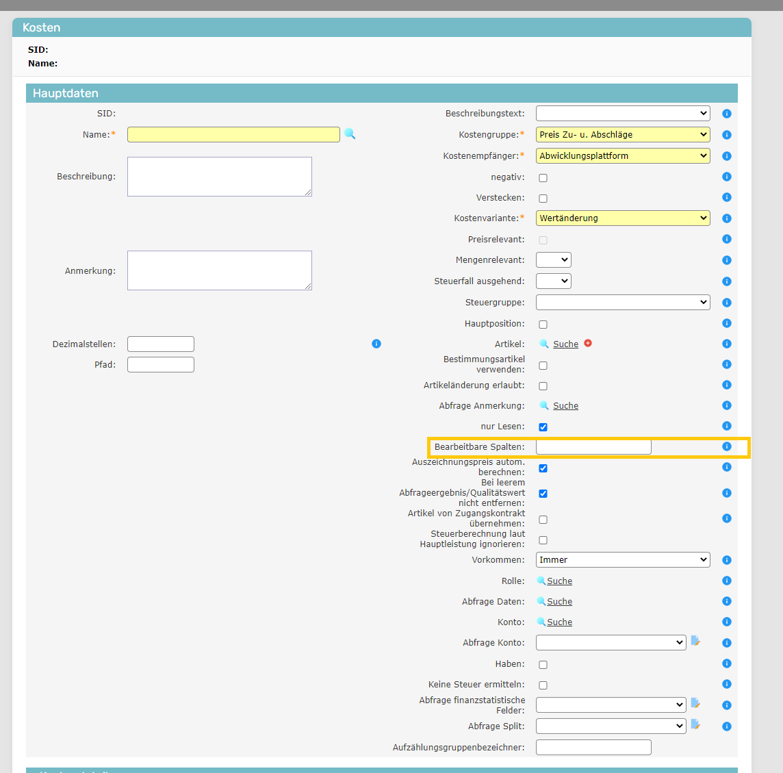Click the magnifier icon beside the Name field
The image size is (783, 773).
click(350, 134)
